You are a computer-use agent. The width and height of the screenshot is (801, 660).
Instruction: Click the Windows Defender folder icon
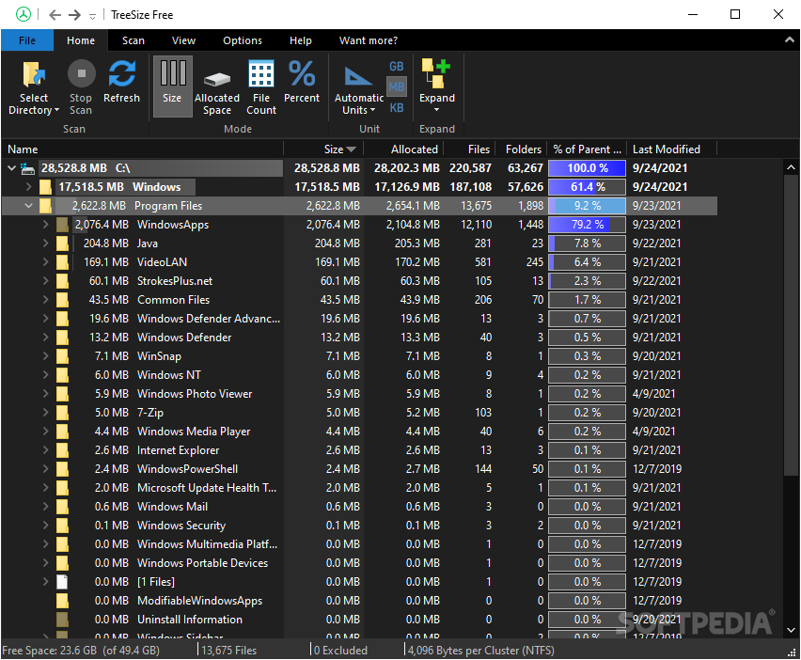[x=62, y=338]
